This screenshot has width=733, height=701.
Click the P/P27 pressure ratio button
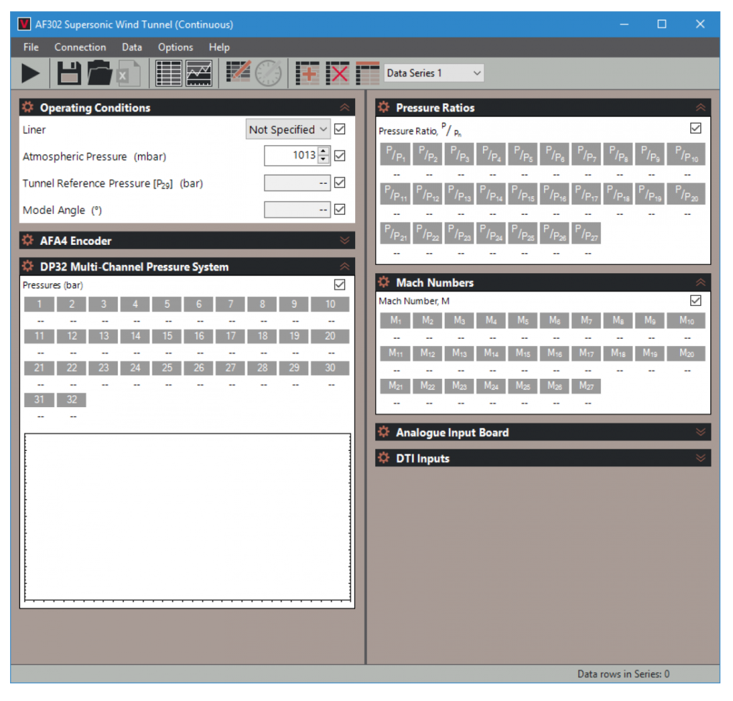coord(586,233)
